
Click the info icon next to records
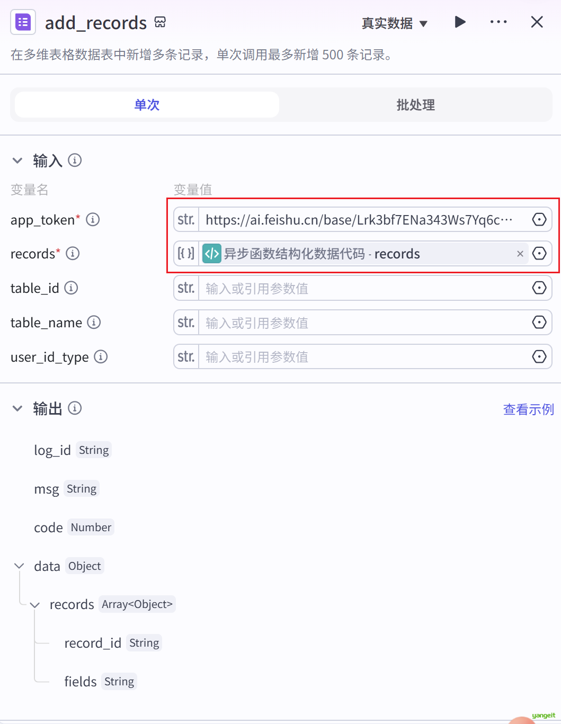tap(73, 254)
